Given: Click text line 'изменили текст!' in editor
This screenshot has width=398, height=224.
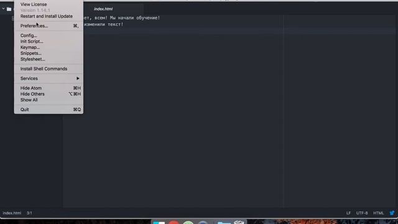Looking at the screenshot, I should [x=104, y=24].
